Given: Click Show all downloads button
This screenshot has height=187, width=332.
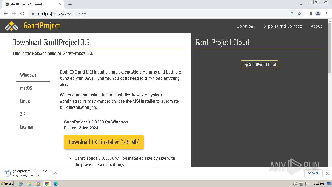Looking at the screenshot, I should (x=313, y=173).
